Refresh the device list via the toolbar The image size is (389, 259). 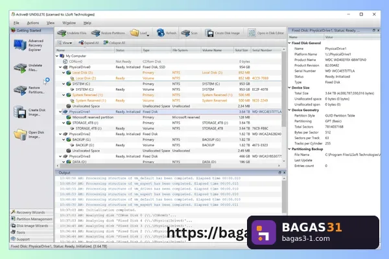coord(166,33)
